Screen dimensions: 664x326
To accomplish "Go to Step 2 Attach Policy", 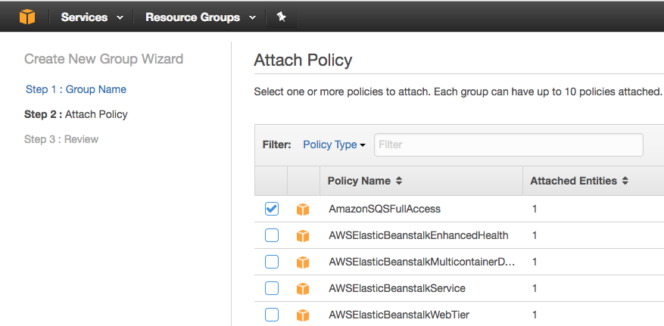I will click(76, 114).
